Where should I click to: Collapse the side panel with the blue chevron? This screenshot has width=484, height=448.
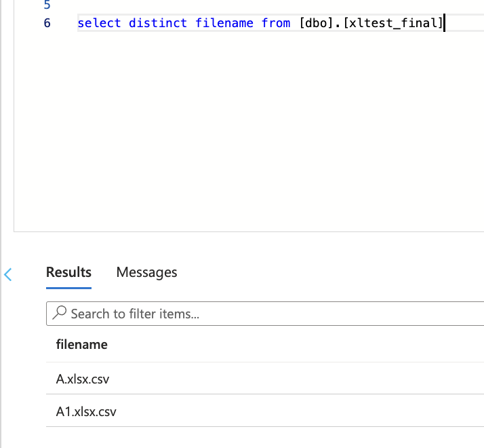[8, 274]
